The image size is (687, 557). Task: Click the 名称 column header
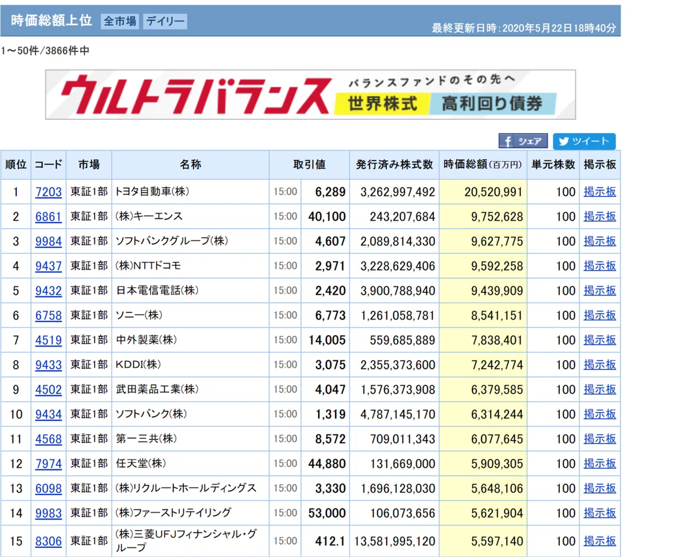(191, 165)
